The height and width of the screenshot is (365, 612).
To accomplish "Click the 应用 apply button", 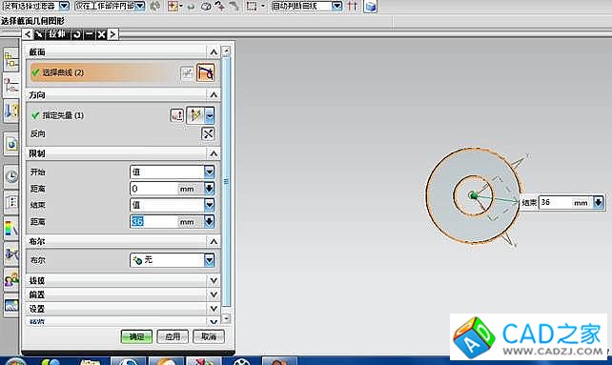I will (173, 336).
